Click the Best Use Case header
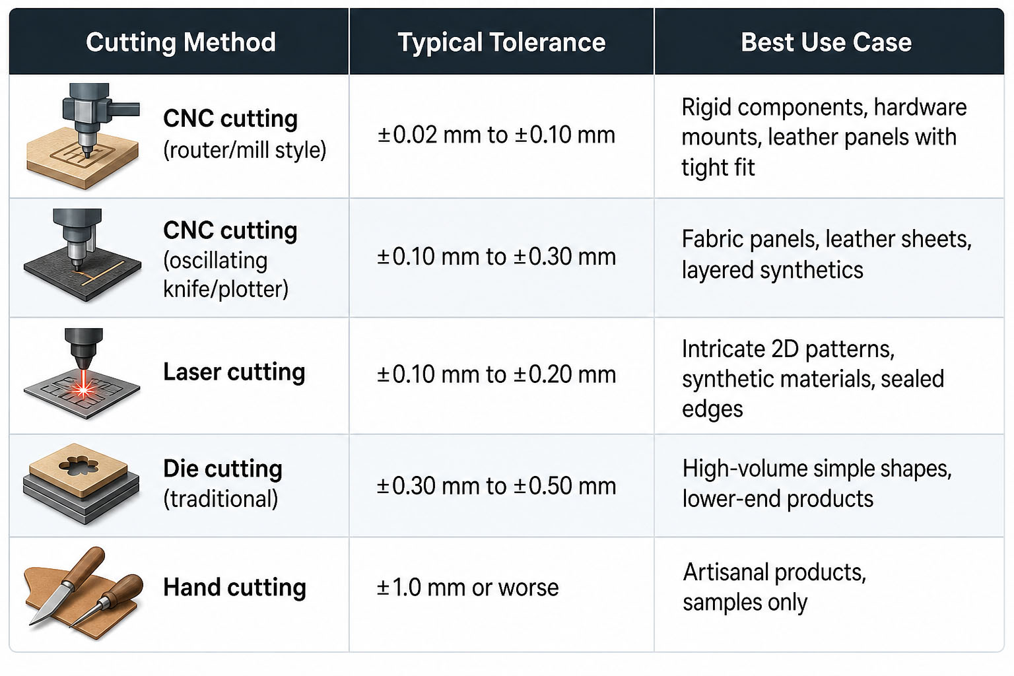 tap(827, 42)
